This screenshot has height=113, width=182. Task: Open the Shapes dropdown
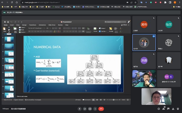[103, 28]
